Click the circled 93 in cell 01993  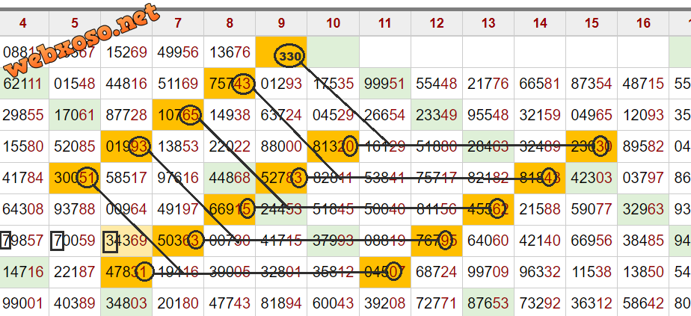[138, 147]
